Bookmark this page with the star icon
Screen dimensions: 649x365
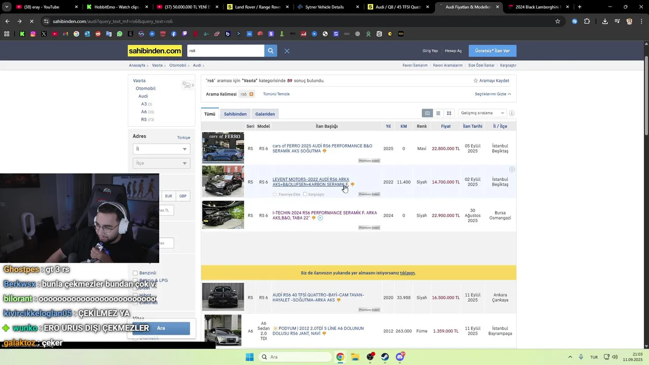coord(558,21)
